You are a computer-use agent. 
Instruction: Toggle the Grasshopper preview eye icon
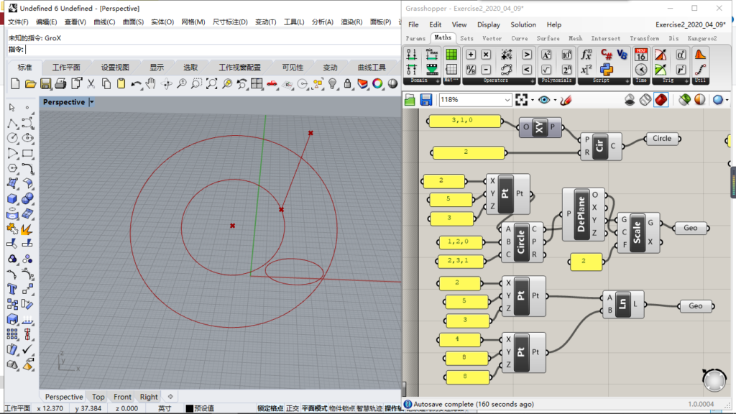[544, 99]
